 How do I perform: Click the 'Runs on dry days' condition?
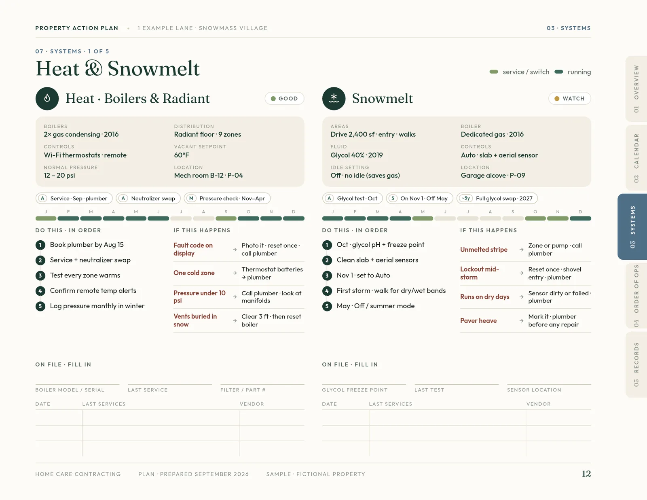pyautogui.click(x=485, y=297)
